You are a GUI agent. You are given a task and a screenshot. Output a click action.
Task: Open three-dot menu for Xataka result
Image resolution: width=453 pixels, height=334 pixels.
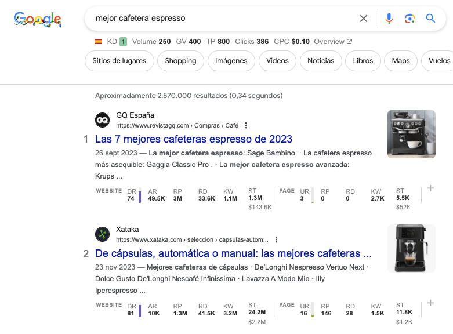tap(276, 240)
